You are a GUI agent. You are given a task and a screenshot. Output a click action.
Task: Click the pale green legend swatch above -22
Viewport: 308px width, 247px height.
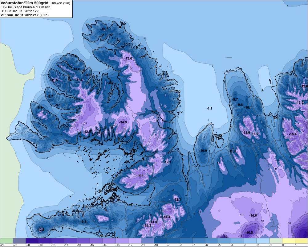coord(6,241)
